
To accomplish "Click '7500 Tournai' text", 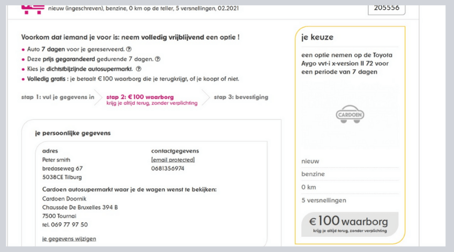I will [59, 216].
